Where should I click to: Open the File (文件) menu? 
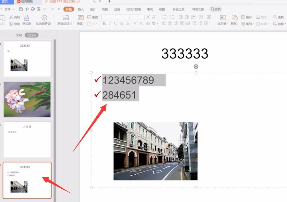7,9
